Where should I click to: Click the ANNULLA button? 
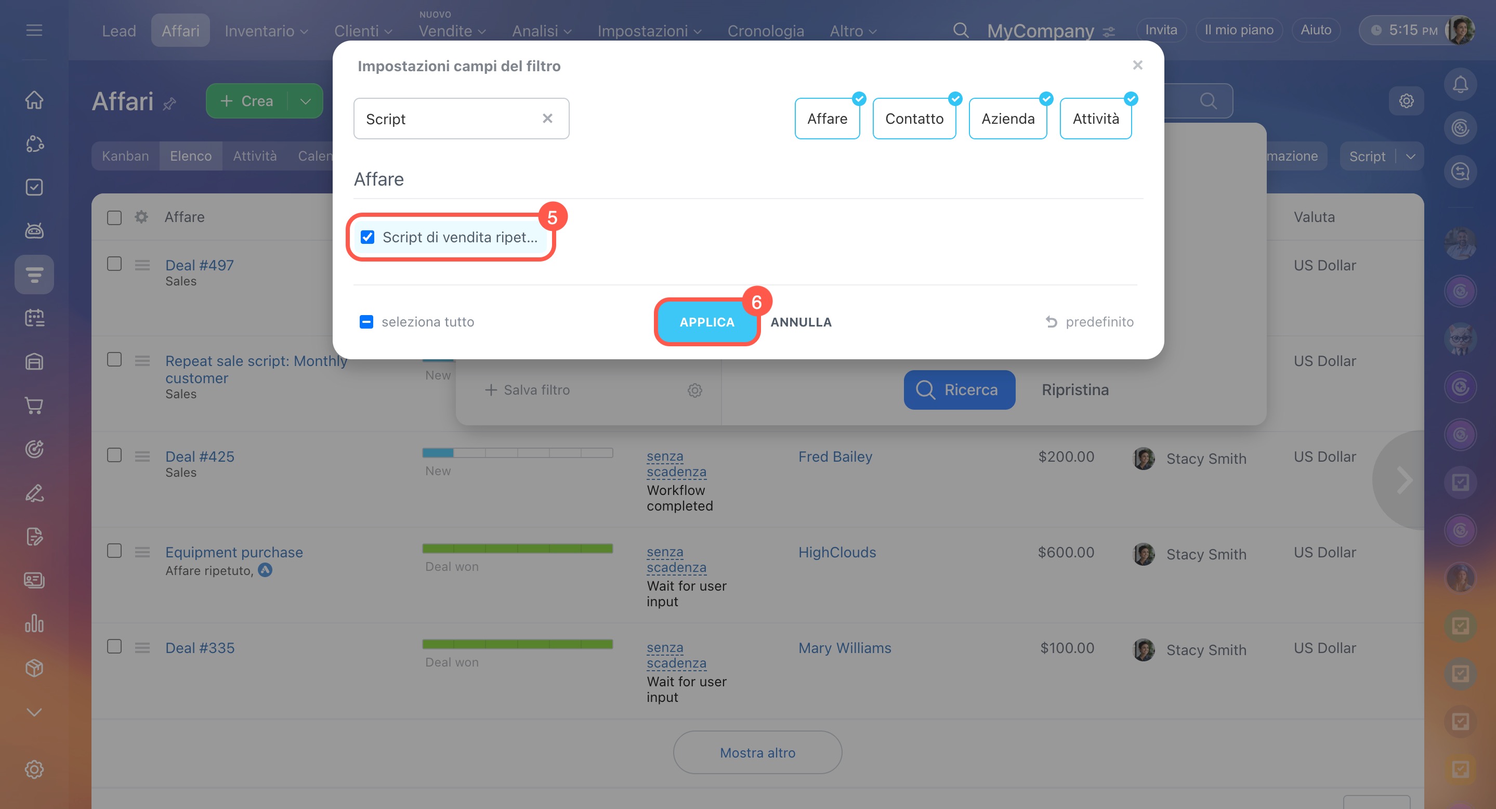pyautogui.click(x=801, y=322)
